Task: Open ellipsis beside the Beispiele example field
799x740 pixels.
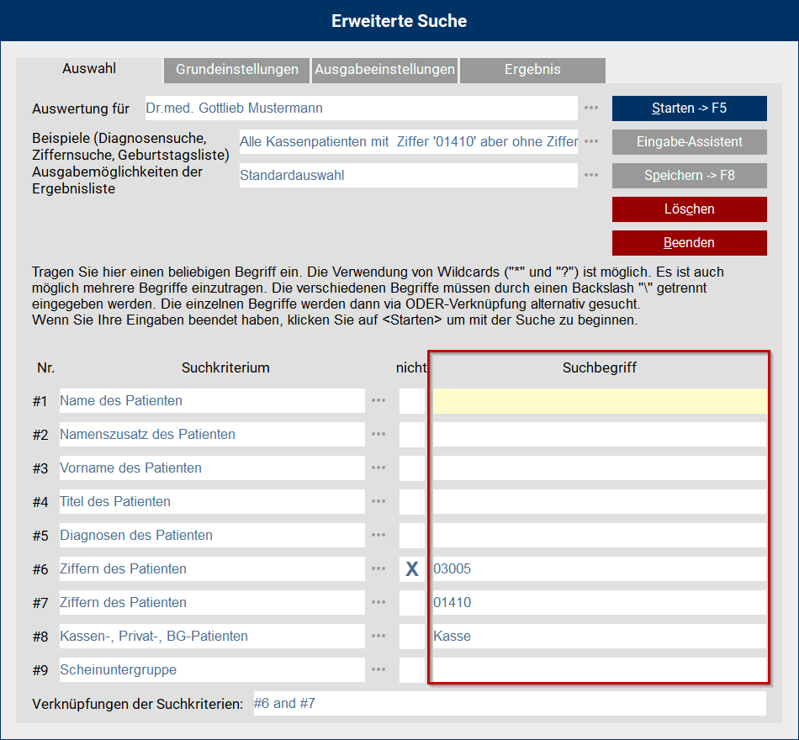Action: click(591, 142)
